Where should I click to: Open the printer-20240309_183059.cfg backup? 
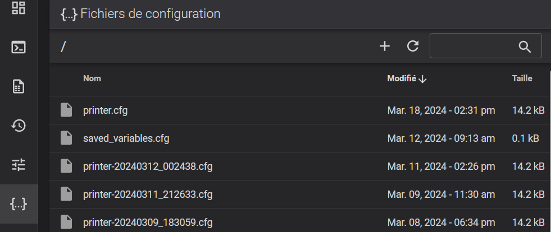(x=148, y=222)
